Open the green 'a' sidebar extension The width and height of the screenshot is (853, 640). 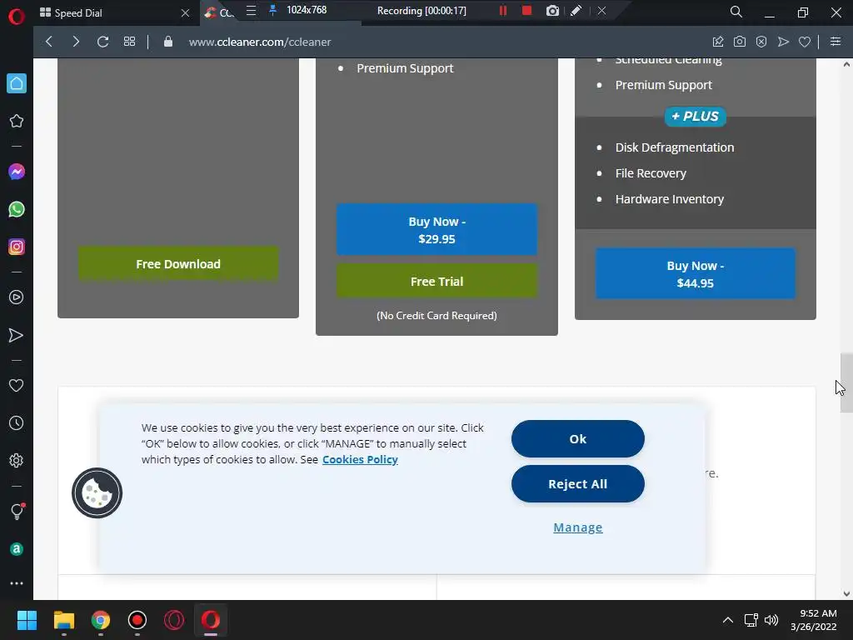pos(17,549)
